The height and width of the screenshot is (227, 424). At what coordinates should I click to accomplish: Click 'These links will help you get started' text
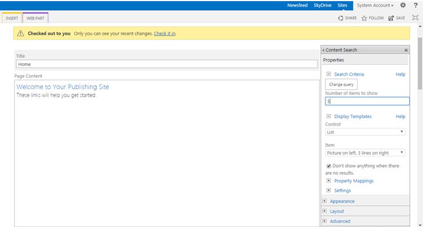pos(56,95)
